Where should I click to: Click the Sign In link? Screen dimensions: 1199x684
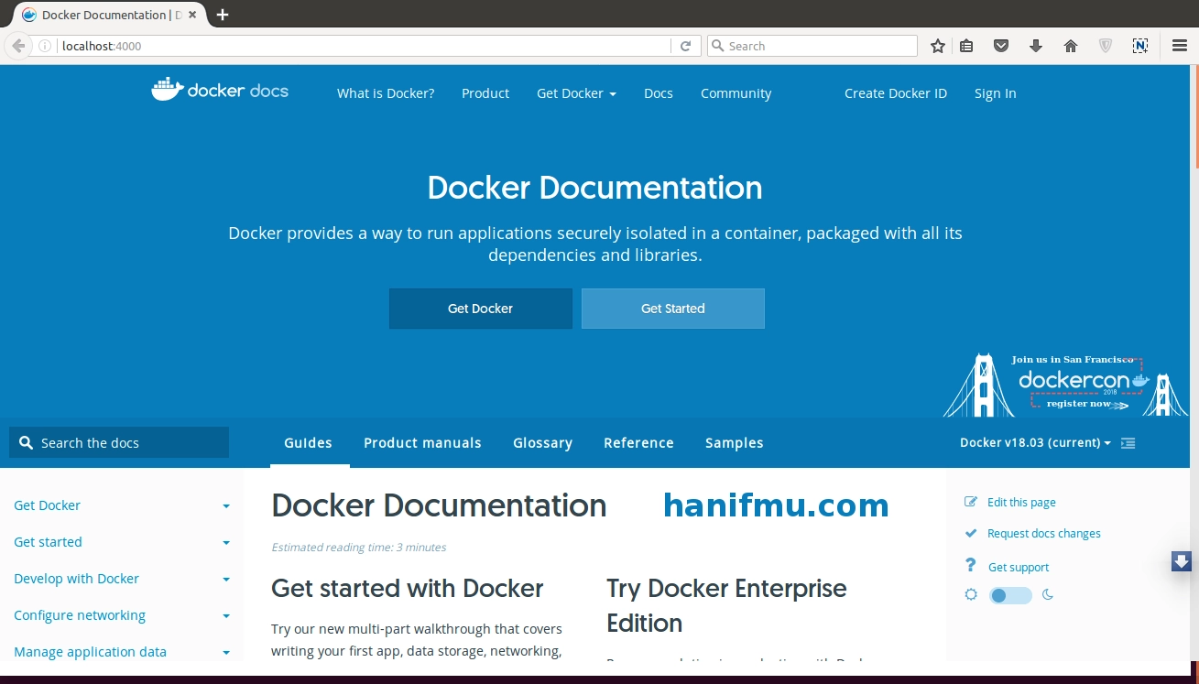pos(996,93)
